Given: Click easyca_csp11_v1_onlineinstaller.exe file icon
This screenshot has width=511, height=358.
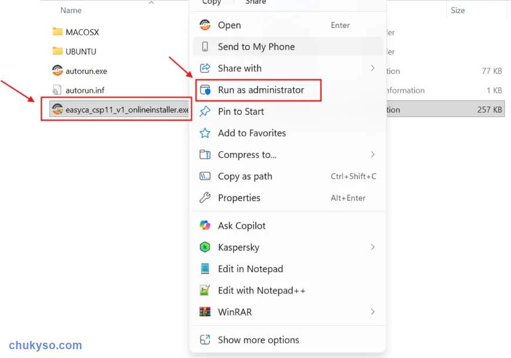Looking at the screenshot, I should (x=58, y=109).
